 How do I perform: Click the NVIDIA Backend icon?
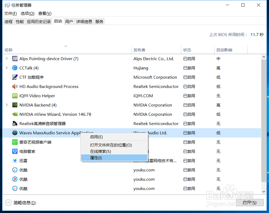[x=15, y=105]
